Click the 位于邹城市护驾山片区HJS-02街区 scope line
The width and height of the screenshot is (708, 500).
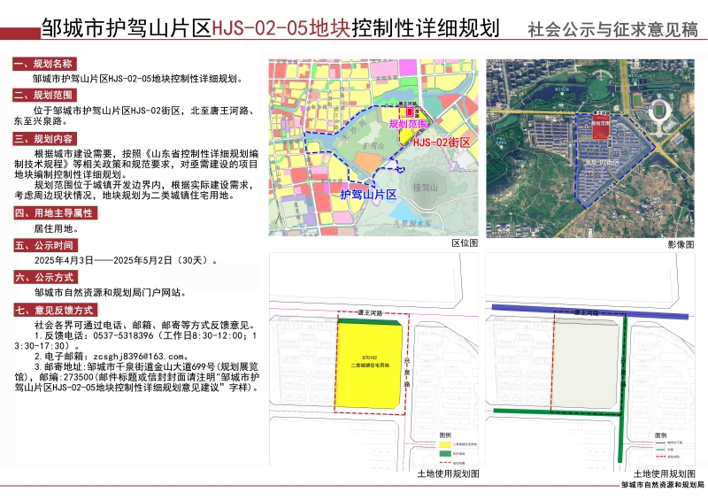pyautogui.click(x=143, y=111)
